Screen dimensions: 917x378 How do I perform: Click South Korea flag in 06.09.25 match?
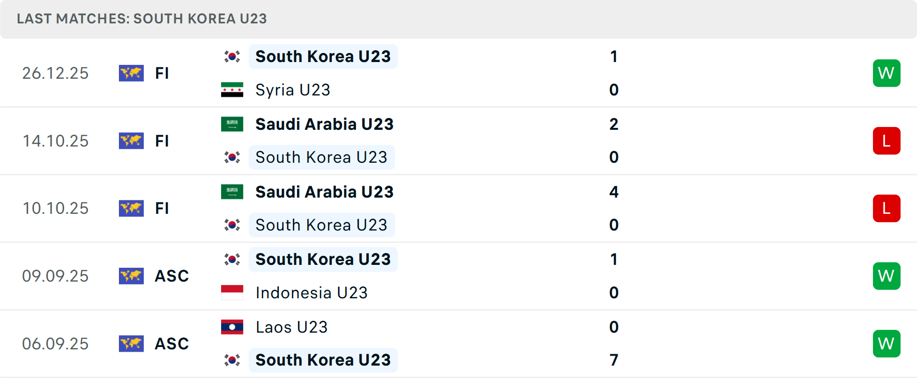click(232, 360)
